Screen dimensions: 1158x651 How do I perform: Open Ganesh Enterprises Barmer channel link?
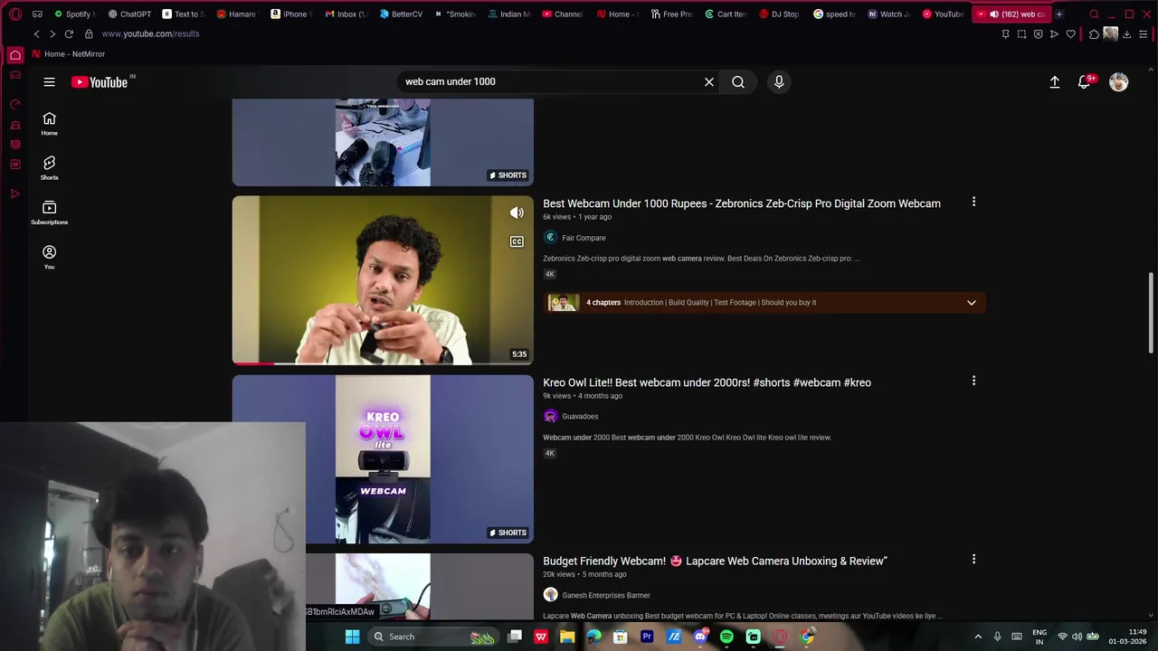[x=606, y=596]
